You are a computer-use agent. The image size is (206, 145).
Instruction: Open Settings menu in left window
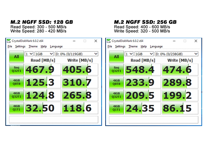pyautogui.click(x=20, y=46)
